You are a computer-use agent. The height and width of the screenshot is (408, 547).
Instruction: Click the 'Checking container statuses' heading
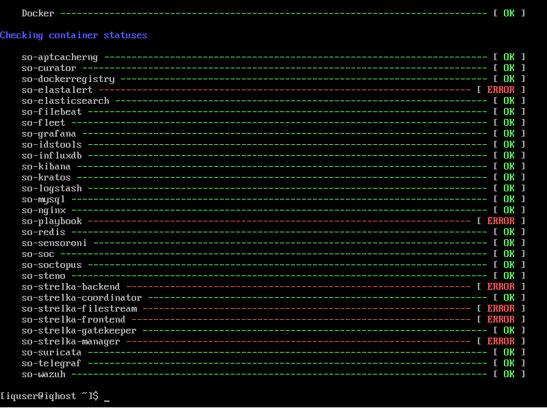click(74, 36)
